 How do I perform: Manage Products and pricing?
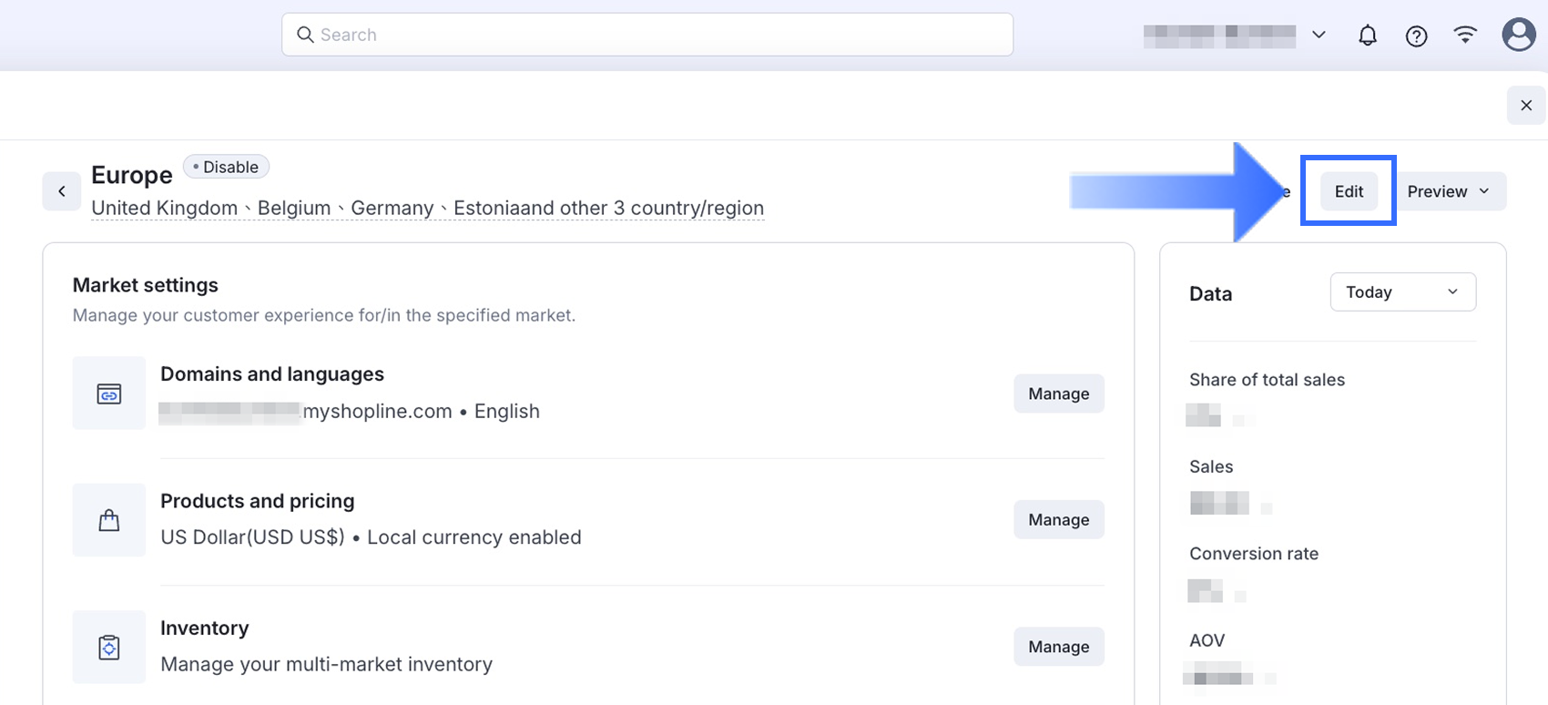click(1058, 520)
